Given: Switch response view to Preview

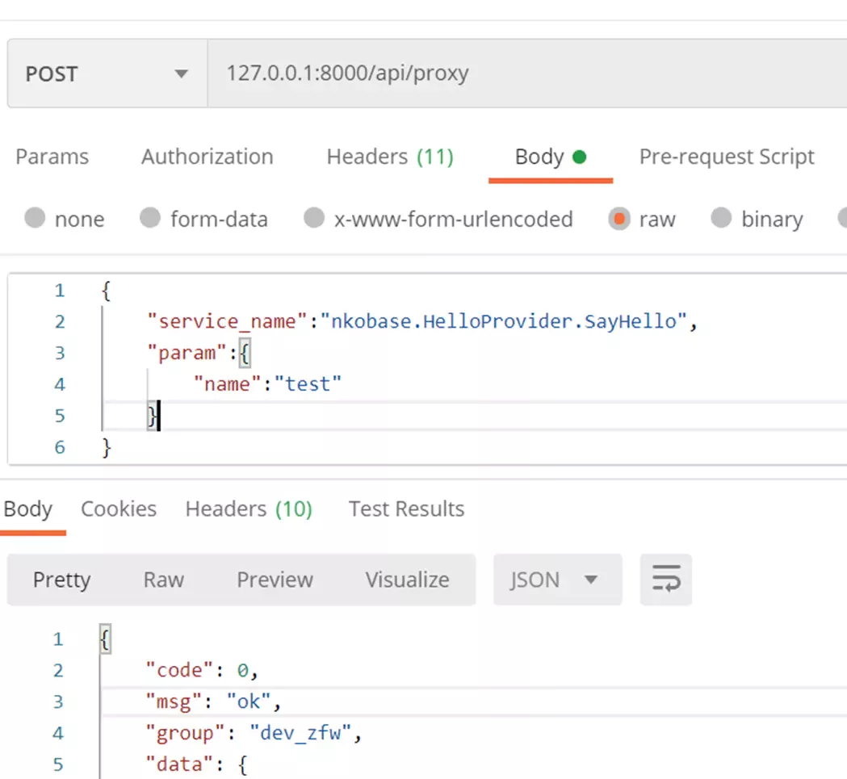Looking at the screenshot, I should pyautogui.click(x=275, y=579).
